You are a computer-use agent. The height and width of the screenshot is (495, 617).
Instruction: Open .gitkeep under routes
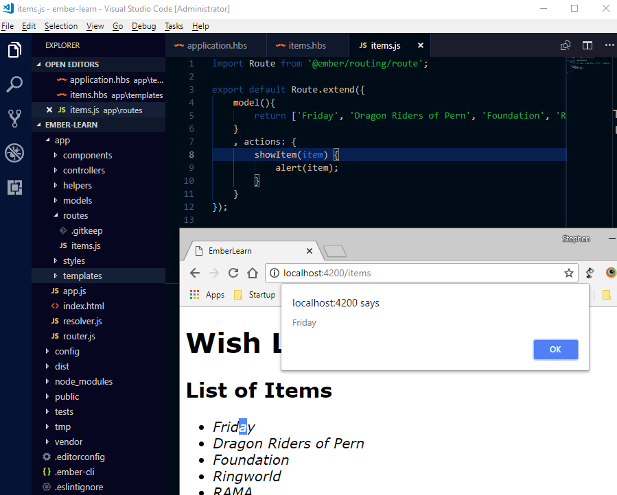click(x=86, y=231)
